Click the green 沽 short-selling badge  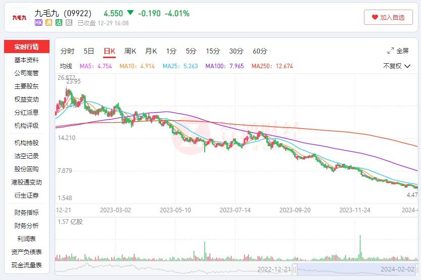[x=59, y=23]
